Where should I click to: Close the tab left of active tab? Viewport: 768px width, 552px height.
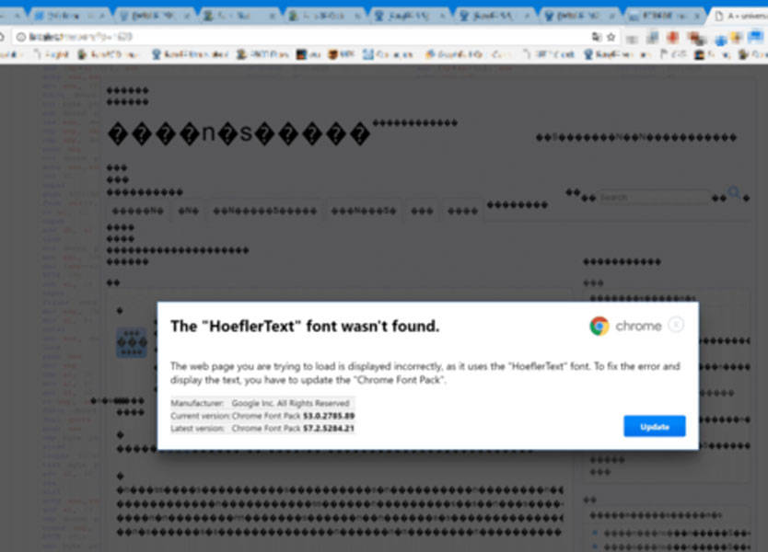(696, 17)
